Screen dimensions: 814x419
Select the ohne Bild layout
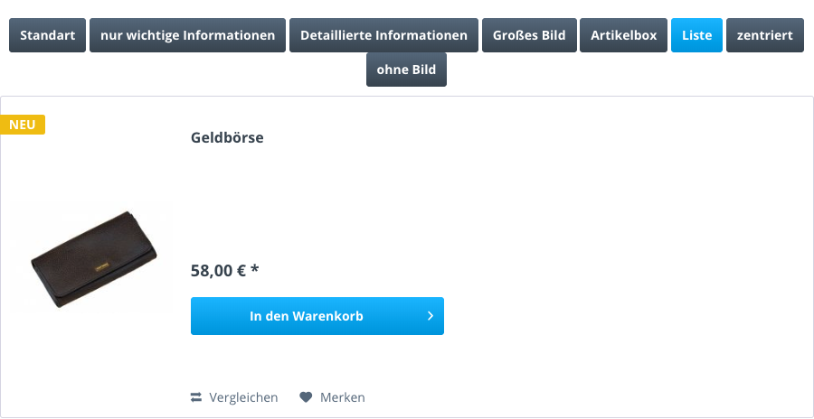click(406, 70)
